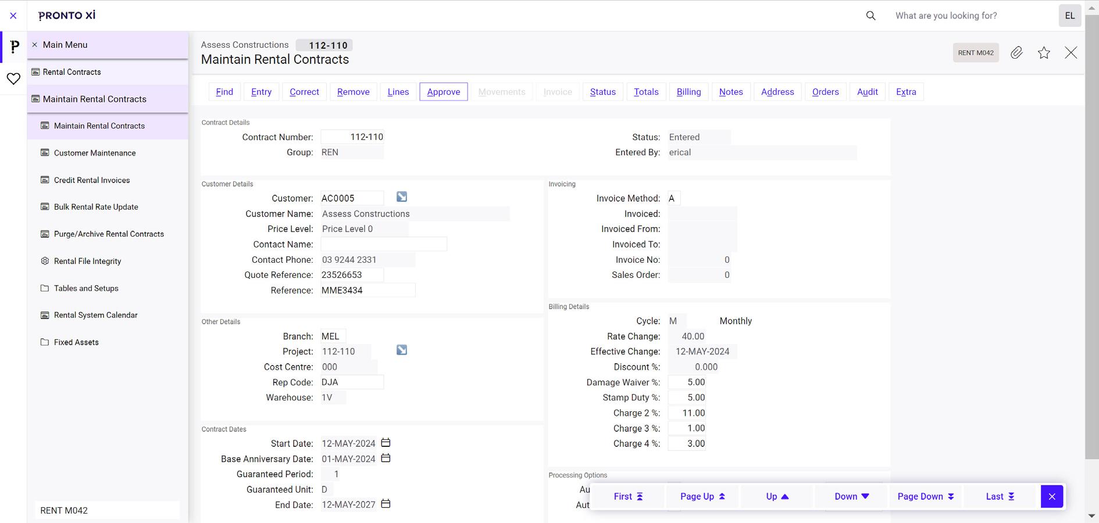
Task: Close the Main Menu panel
Action: click(34, 45)
